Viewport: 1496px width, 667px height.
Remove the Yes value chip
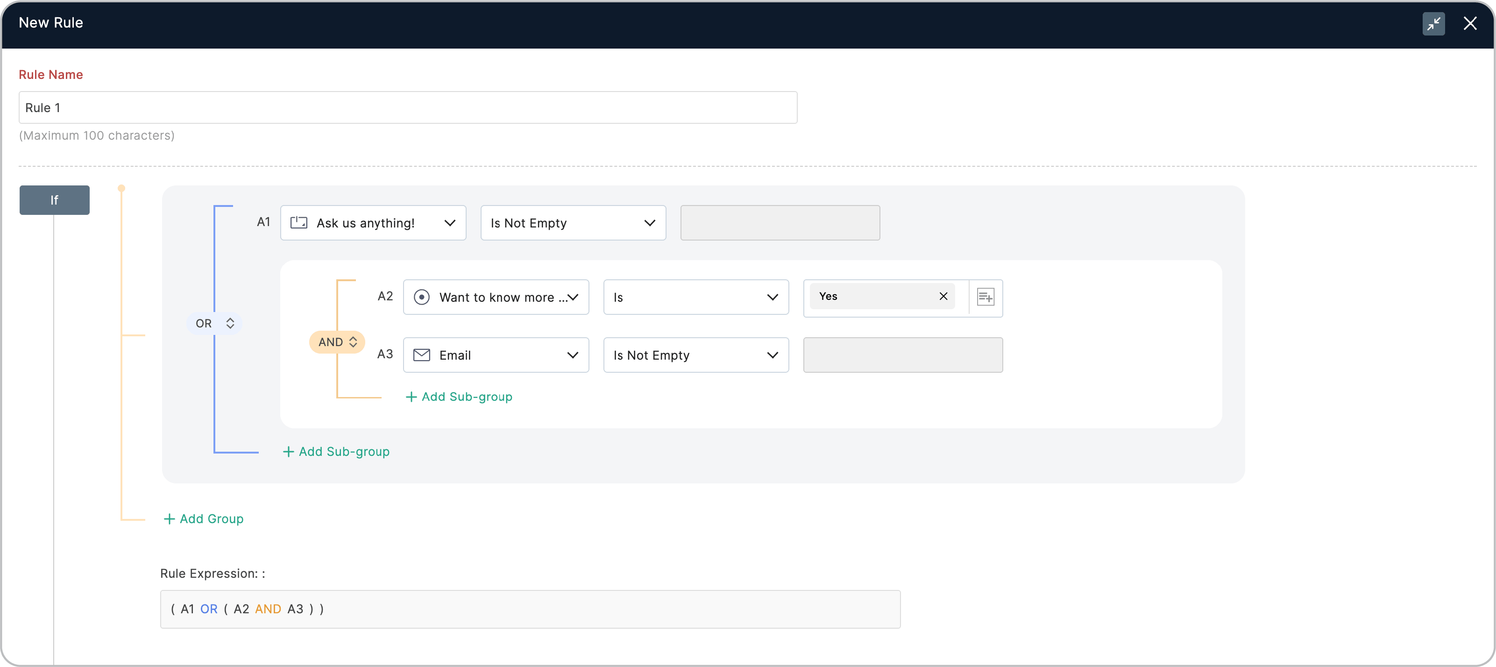(x=943, y=296)
